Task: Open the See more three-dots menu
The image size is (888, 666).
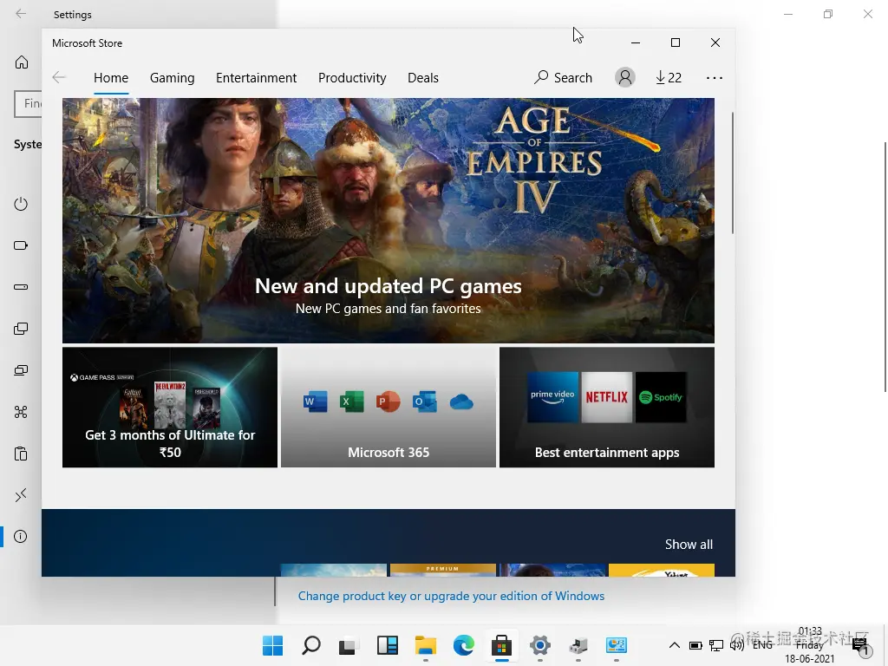Action: click(715, 77)
